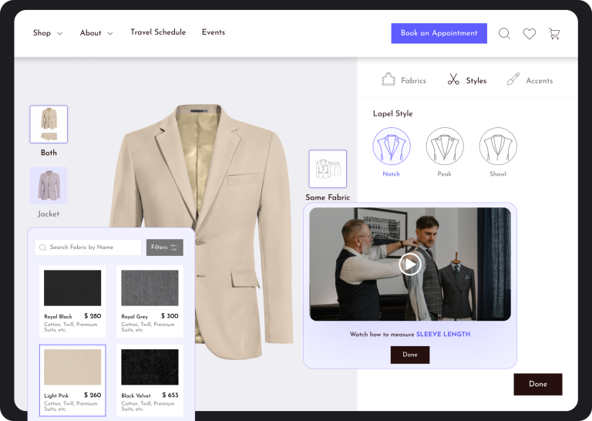The image size is (592, 421).
Task: Open the wishlist heart icon
Action: click(529, 34)
